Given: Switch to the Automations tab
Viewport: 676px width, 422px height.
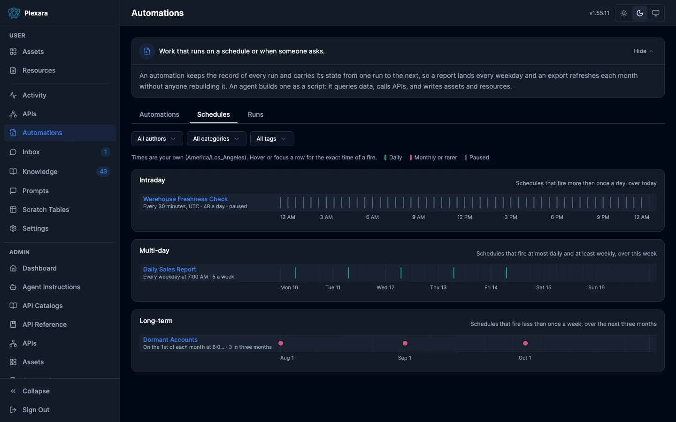Looking at the screenshot, I should [159, 114].
